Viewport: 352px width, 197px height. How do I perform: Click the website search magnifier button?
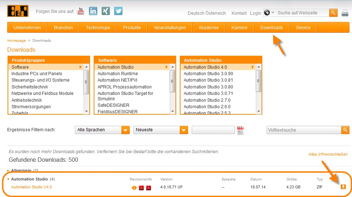[333, 13]
